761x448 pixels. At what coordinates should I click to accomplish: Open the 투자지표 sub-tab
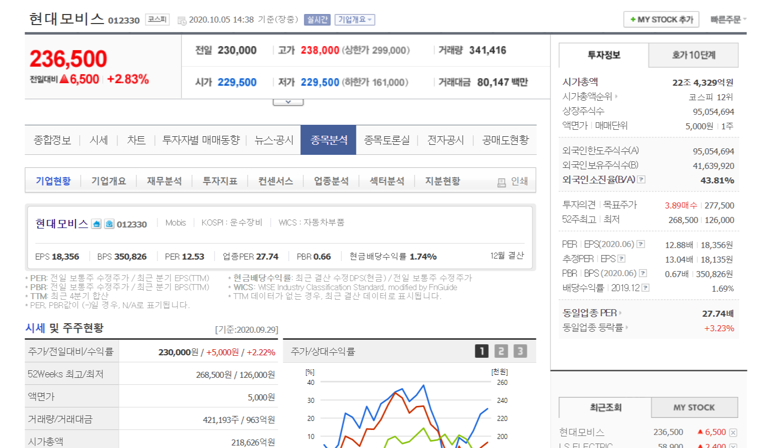(220, 181)
